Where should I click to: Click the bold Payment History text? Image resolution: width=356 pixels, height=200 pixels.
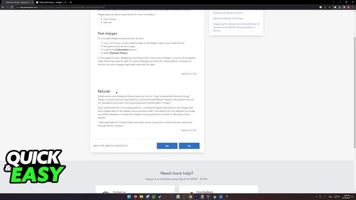(x=118, y=53)
